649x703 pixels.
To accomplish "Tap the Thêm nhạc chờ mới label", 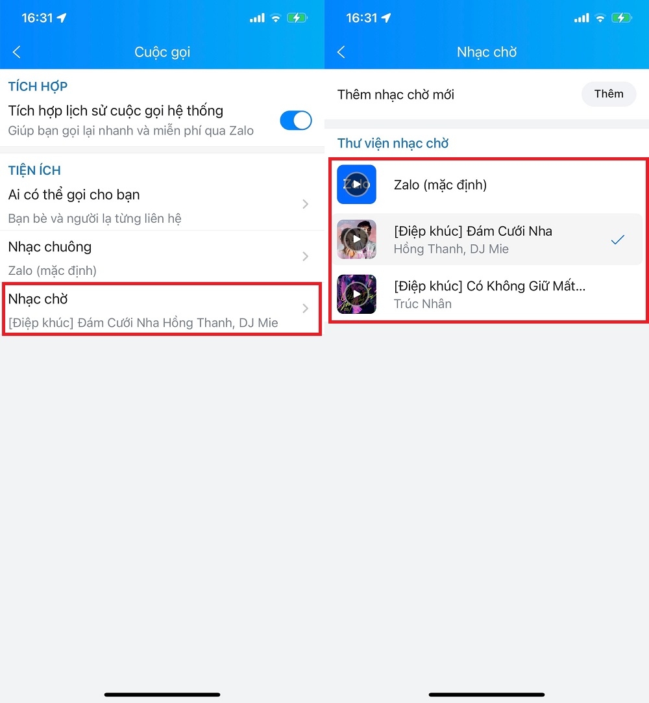I will (395, 95).
